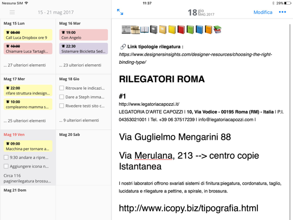Screen dimensions: 293x220
Task: Open the three-dots more options menu
Action: coord(282,12)
